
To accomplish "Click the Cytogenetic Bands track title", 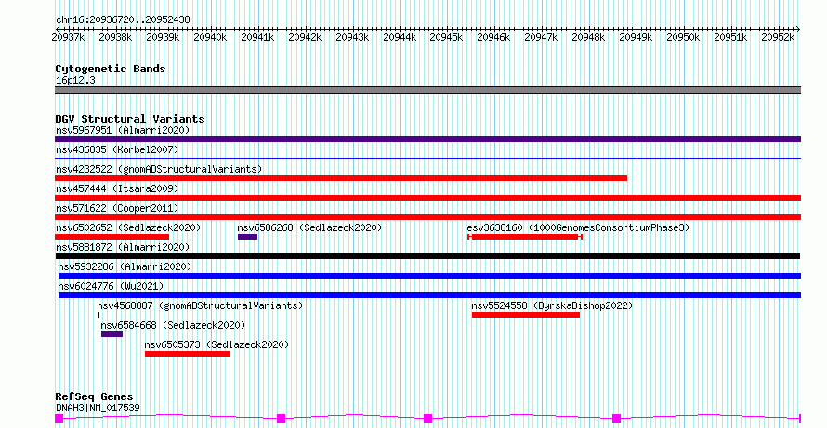I will click(111, 69).
